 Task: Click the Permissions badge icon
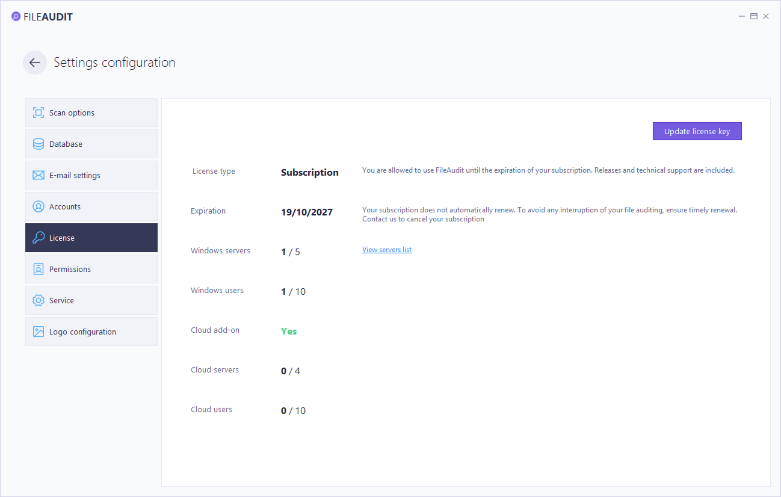point(39,269)
